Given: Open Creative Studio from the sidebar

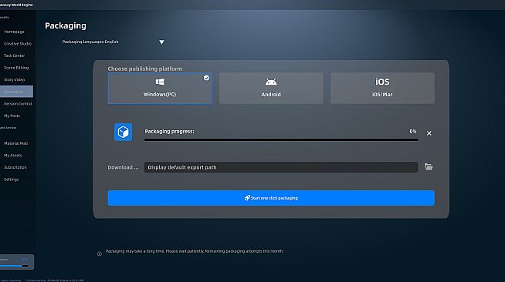Looking at the screenshot, I should point(18,44).
